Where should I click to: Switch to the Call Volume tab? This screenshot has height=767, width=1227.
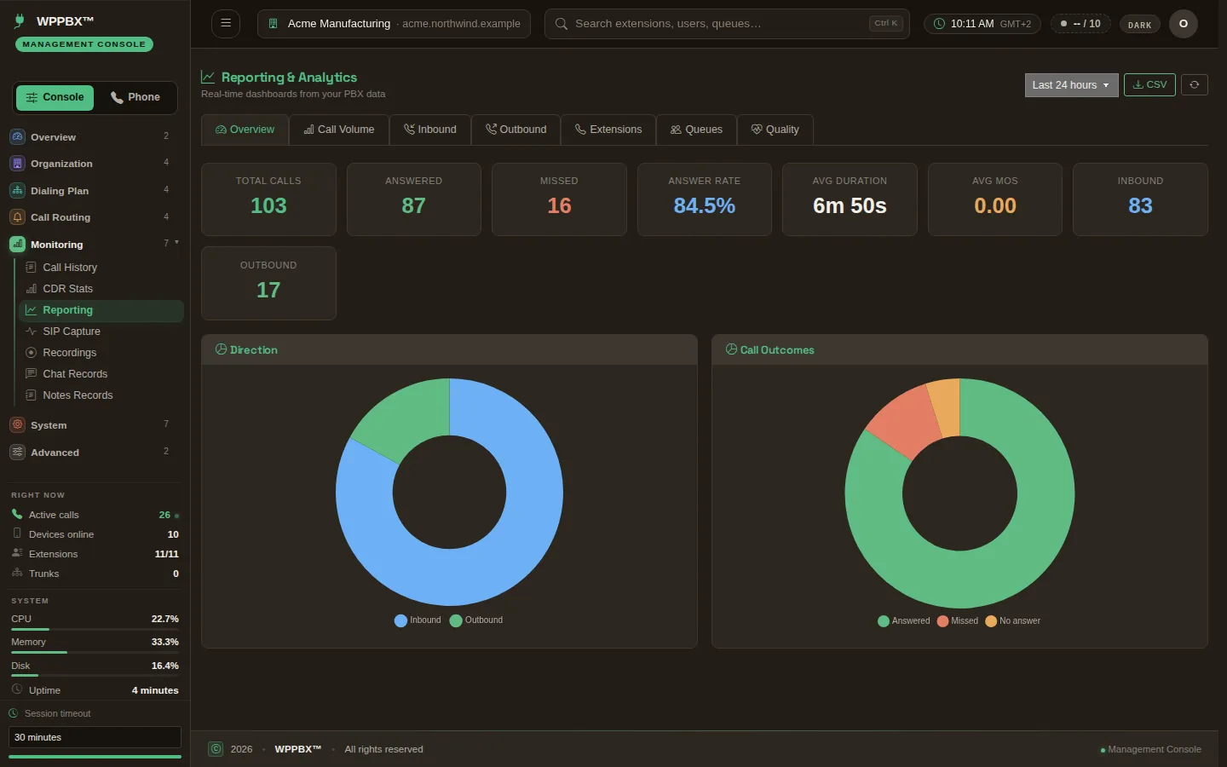339,130
